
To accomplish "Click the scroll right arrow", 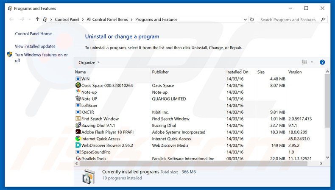I will pos(321,164).
